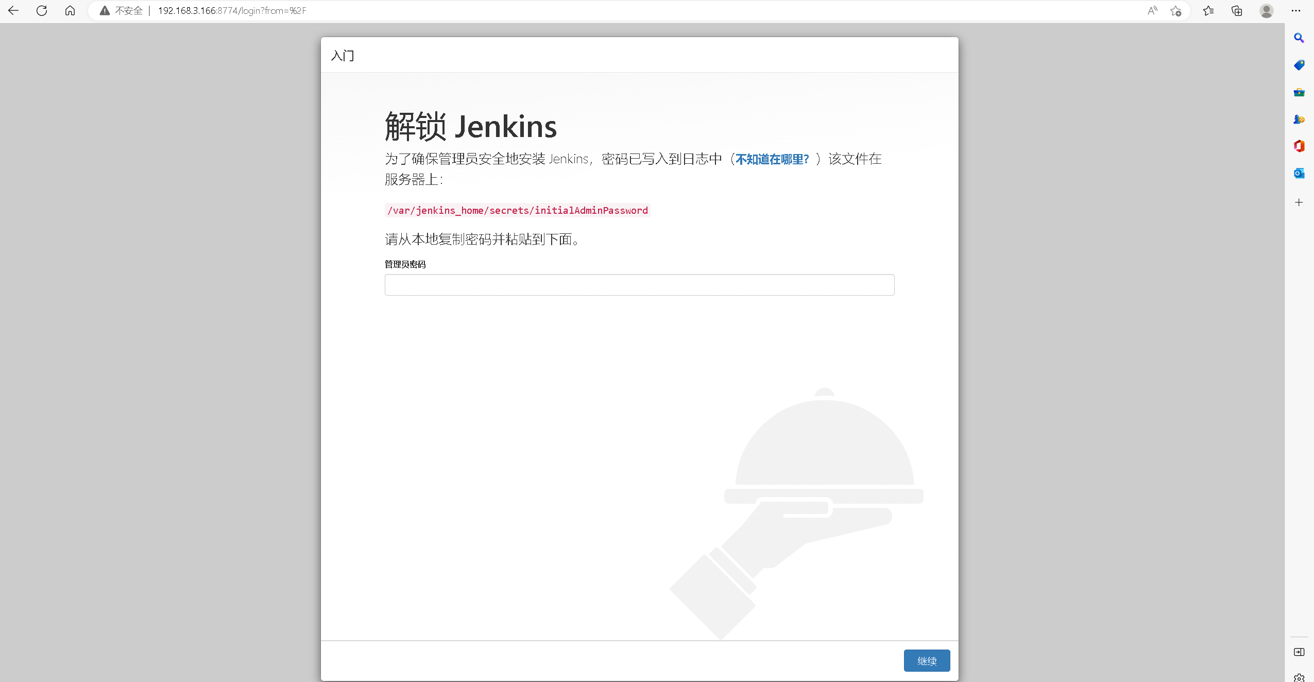Add a sidebar app with plus

coord(1299,202)
